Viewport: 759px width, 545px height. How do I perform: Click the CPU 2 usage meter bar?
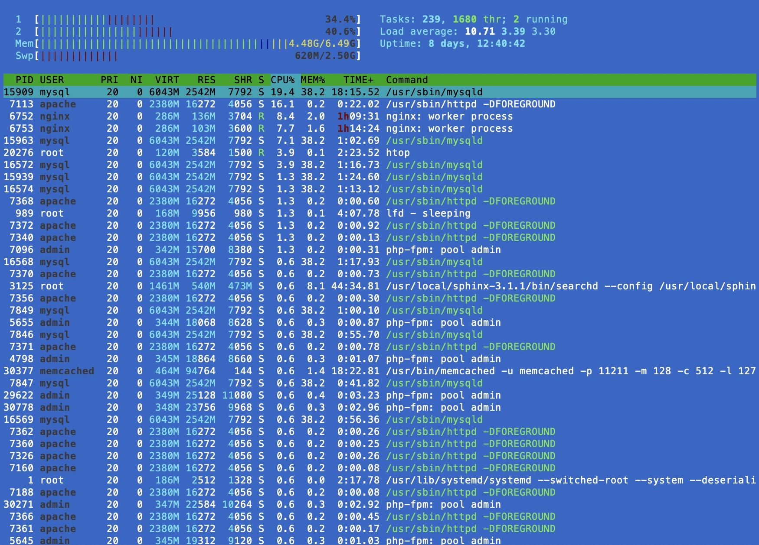pos(198,32)
